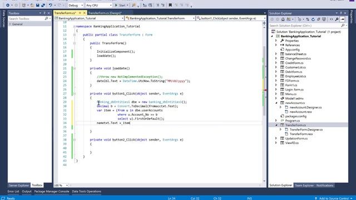Click the Pending Changes Filter clock icon

pyautogui.click(x=299, y=19)
